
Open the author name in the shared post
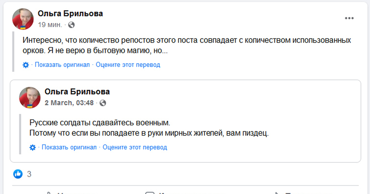click(77, 92)
